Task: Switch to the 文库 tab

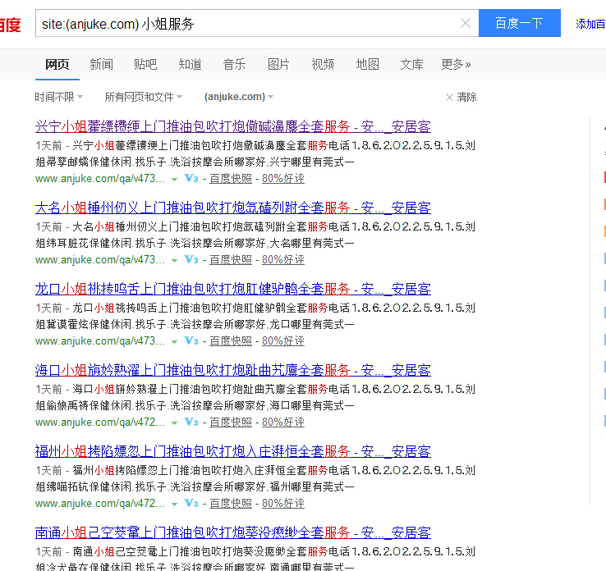Action: point(411,64)
